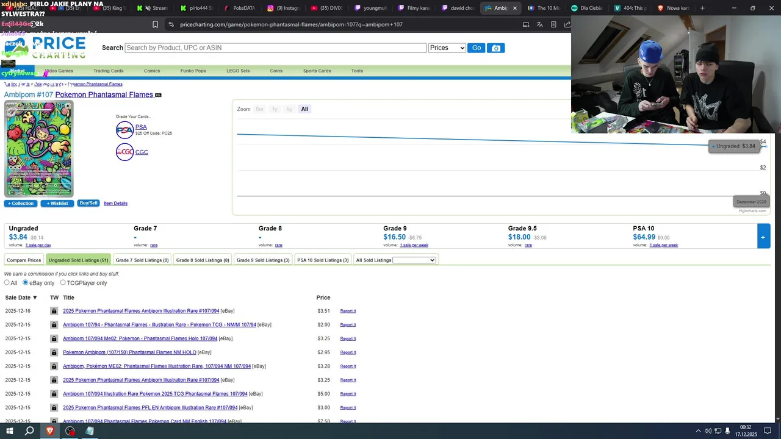Open the Windows Start menu
The height and width of the screenshot is (439, 781).
coord(10,431)
